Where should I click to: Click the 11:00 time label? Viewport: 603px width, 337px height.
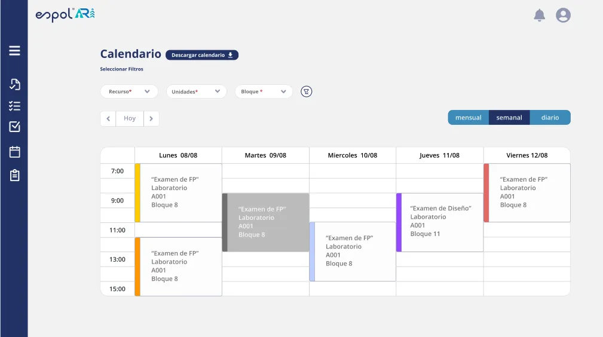[117, 230]
